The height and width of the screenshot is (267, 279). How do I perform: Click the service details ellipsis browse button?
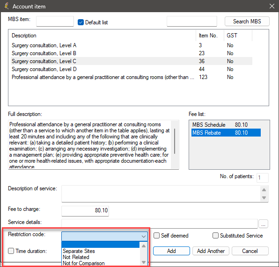click(x=263, y=224)
